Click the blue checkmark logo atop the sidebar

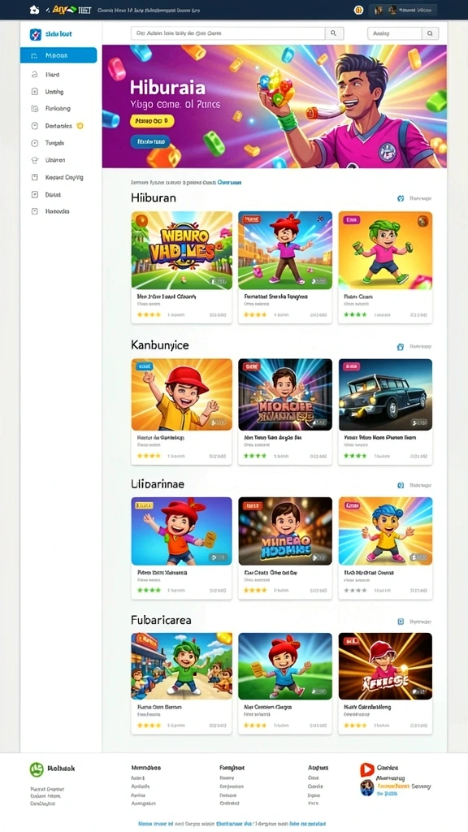[x=36, y=34]
